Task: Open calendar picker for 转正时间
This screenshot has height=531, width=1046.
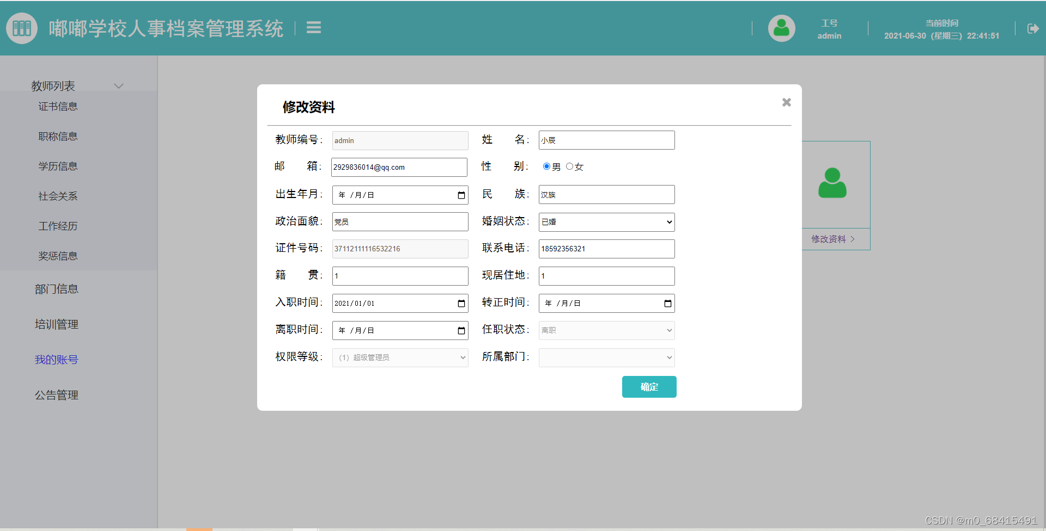Action: [x=668, y=303]
